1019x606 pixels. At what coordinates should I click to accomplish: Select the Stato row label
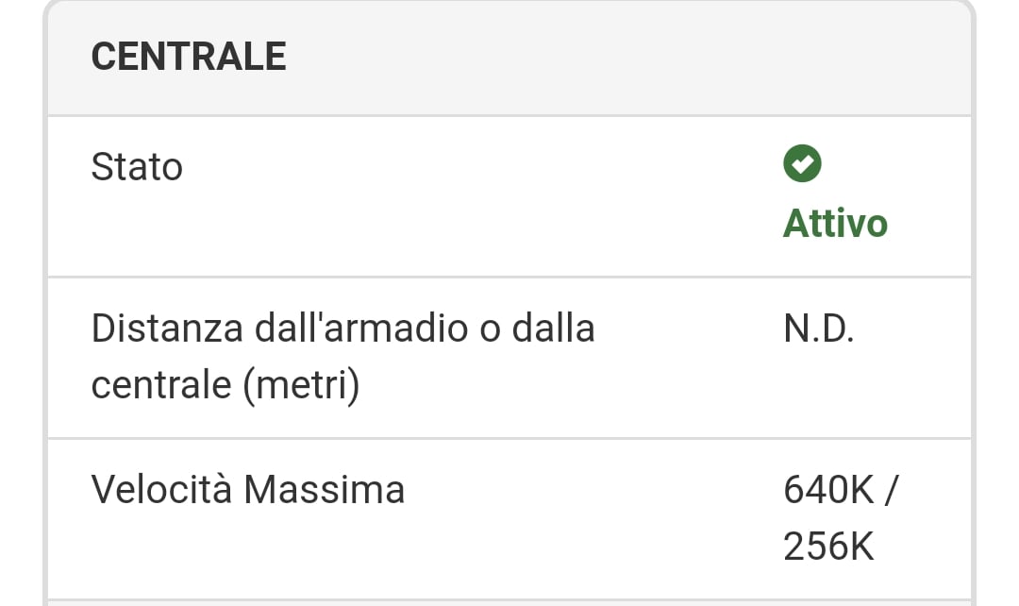[137, 167]
